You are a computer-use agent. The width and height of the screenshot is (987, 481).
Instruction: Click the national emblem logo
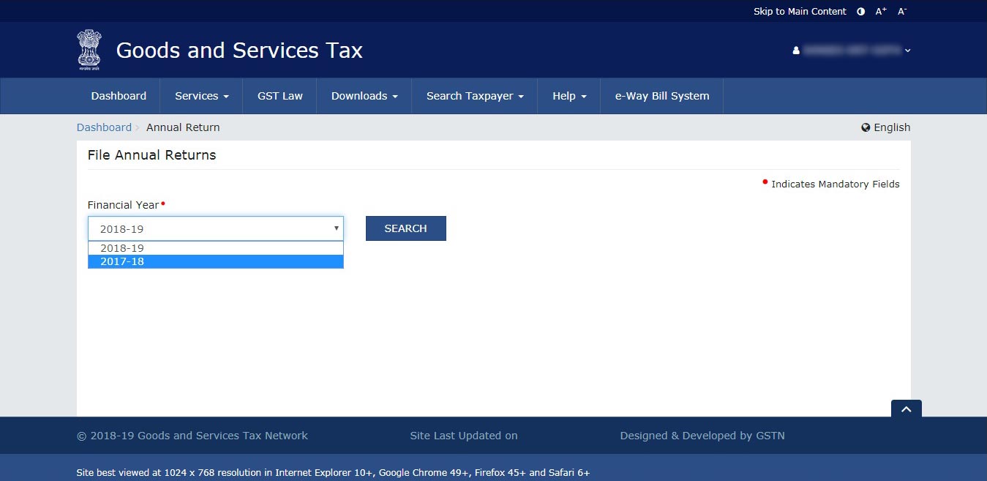click(x=89, y=50)
